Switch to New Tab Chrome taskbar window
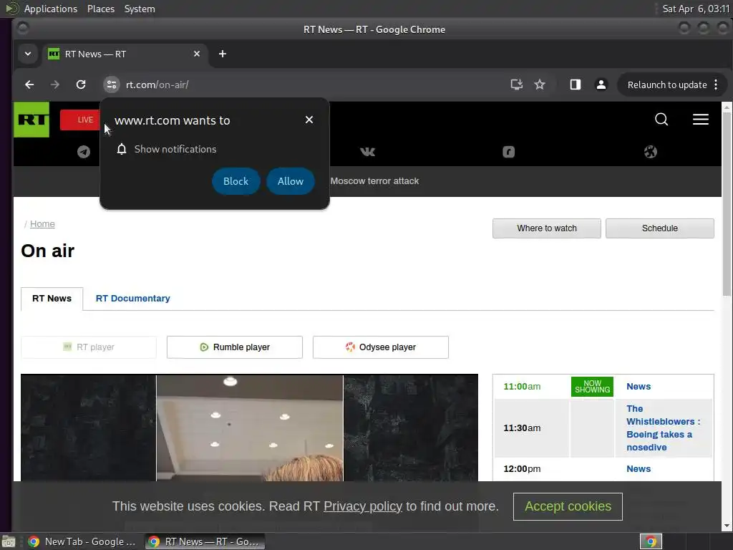 (82, 541)
